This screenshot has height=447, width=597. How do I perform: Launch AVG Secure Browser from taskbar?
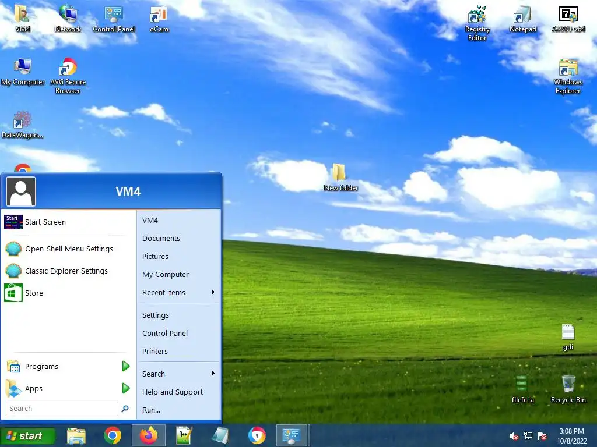click(x=257, y=435)
